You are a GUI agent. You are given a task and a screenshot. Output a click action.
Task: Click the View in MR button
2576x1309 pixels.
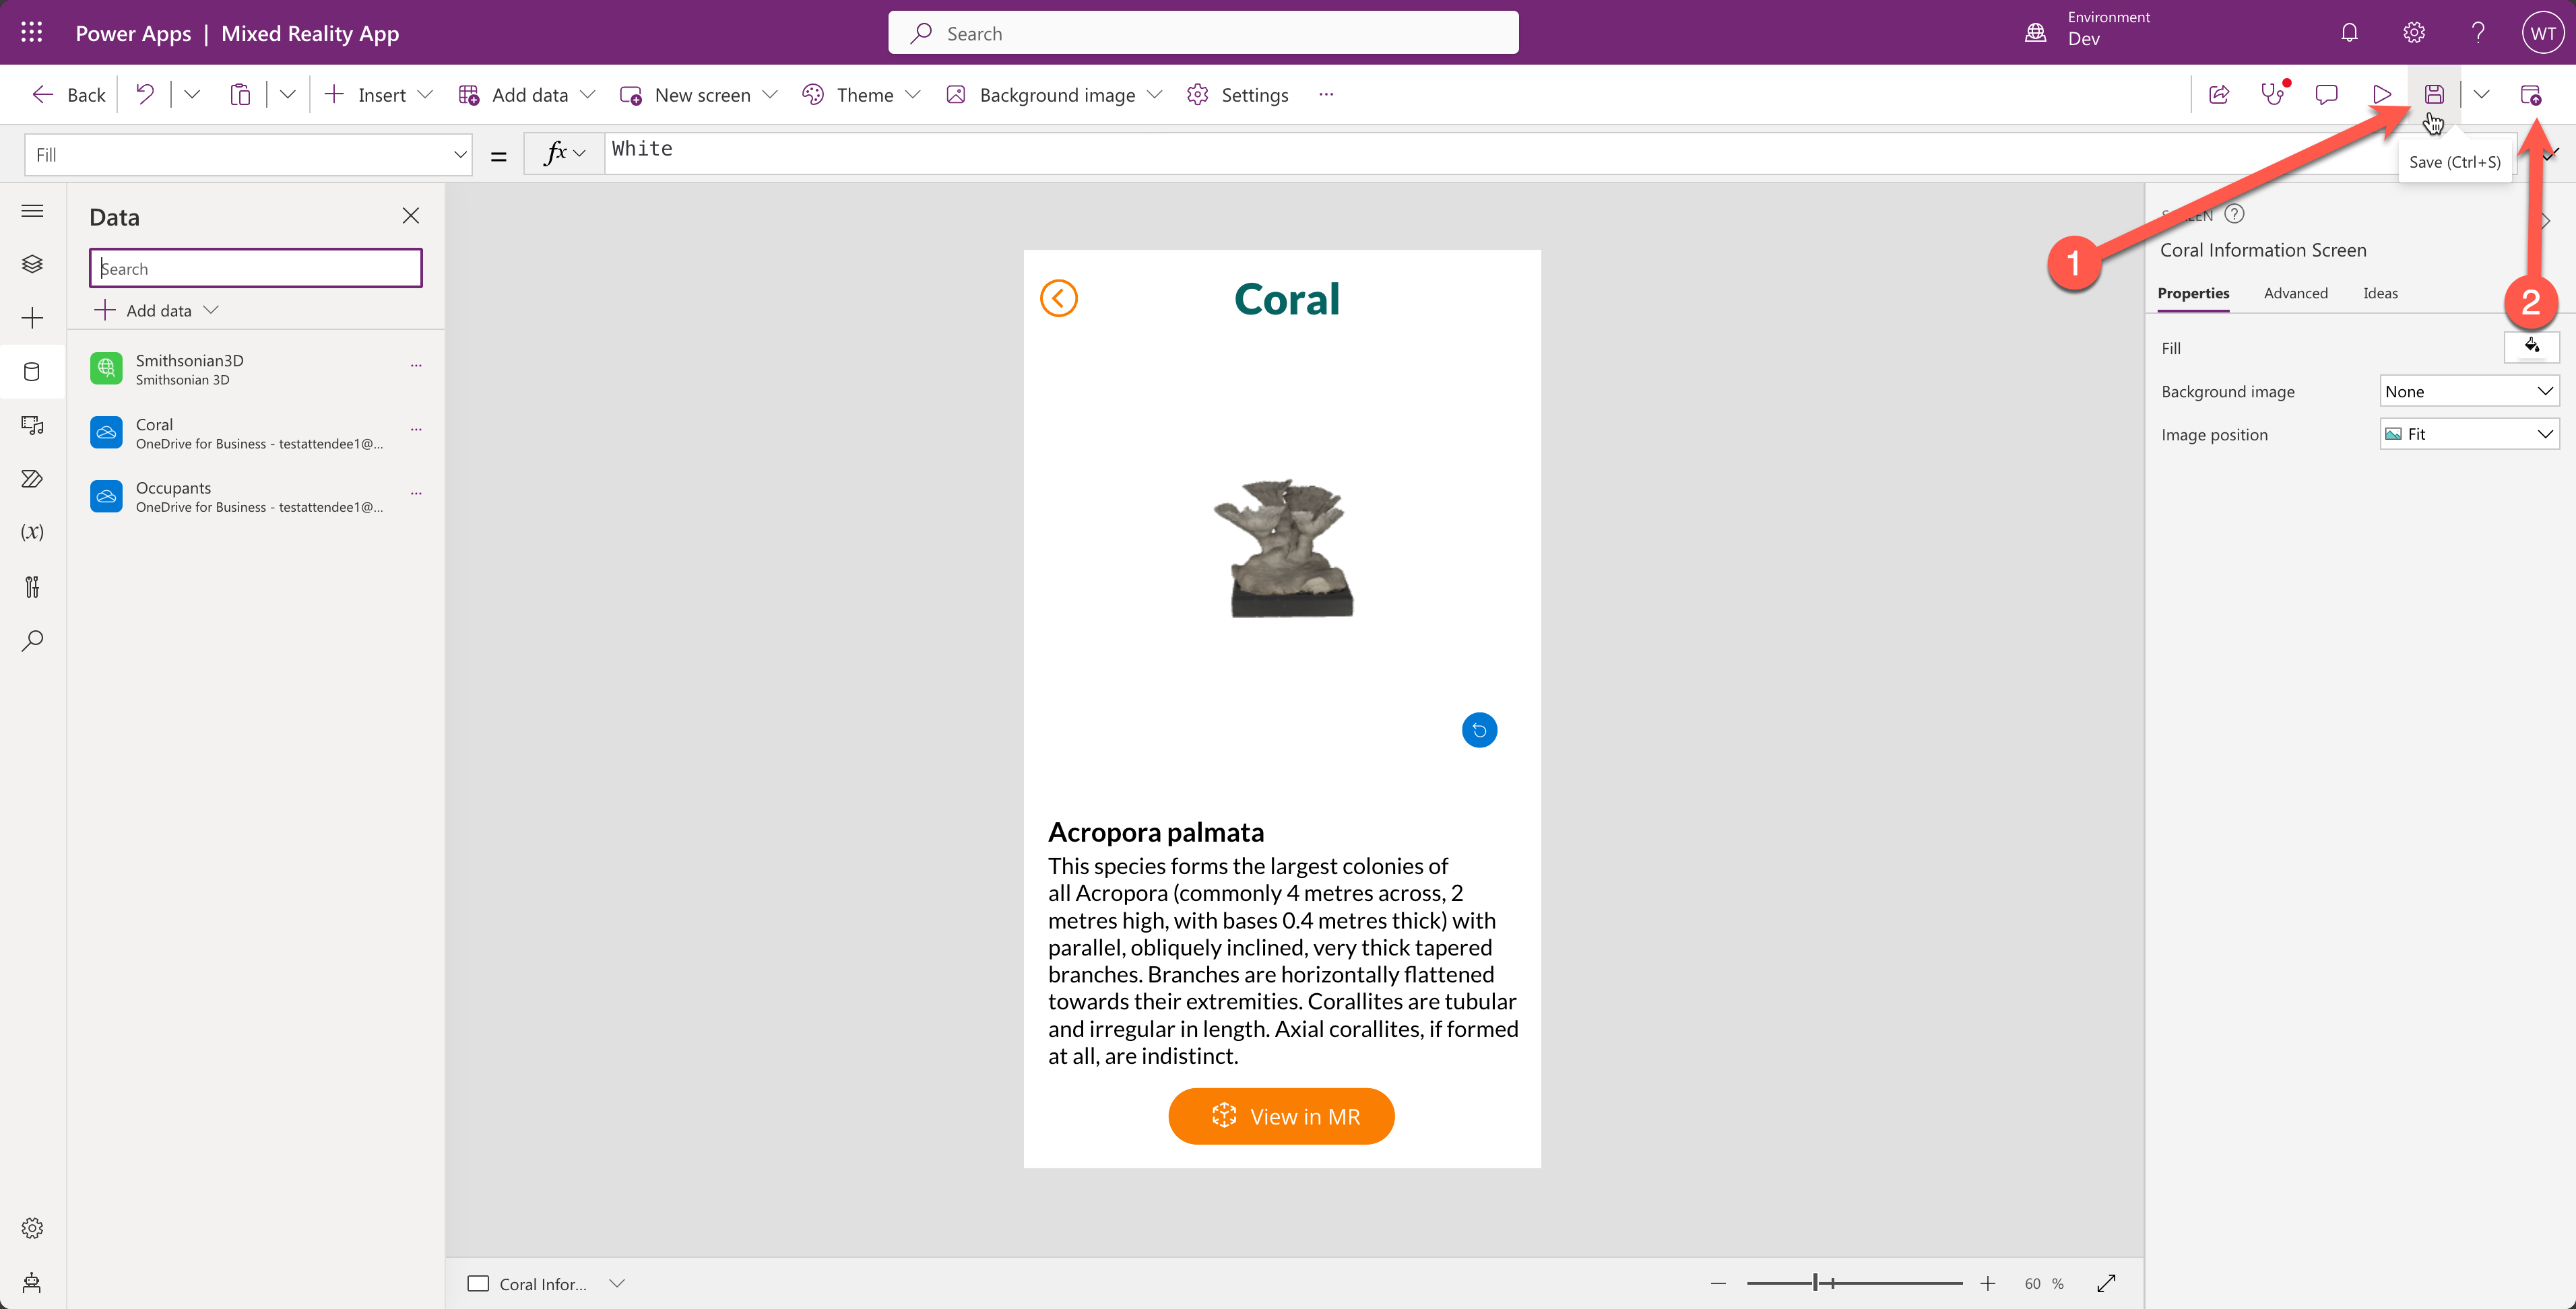tap(1282, 1115)
